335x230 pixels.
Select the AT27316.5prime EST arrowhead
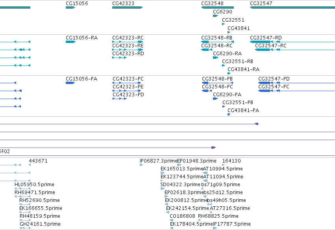211,212
